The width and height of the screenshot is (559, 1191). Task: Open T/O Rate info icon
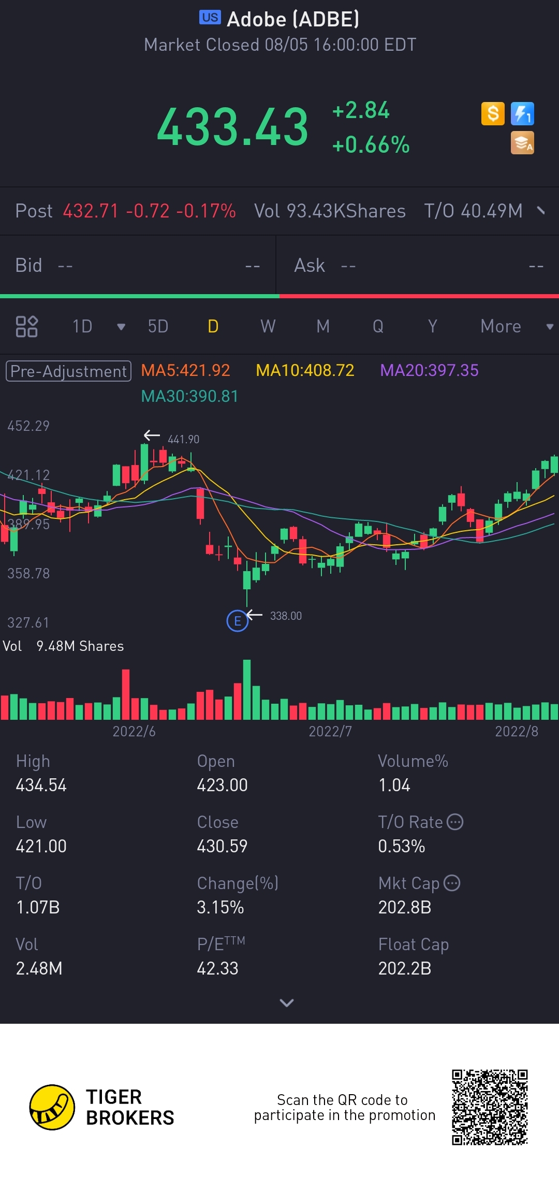coord(455,822)
